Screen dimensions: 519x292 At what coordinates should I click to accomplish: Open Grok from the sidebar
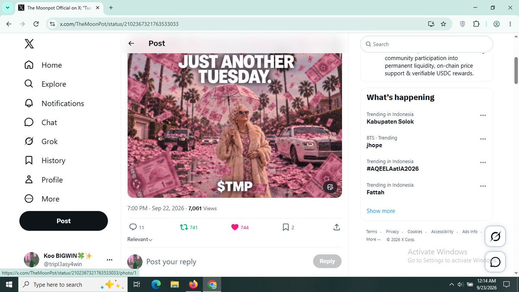click(x=41, y=141)
